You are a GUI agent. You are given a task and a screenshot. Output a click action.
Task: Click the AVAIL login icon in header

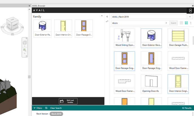(x=190, y=10)
